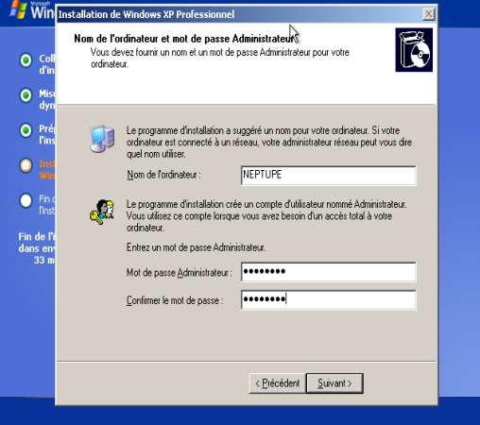The image size is (480, 425).
Task: Click the software box and CD icon
Action: click(414, 50)
